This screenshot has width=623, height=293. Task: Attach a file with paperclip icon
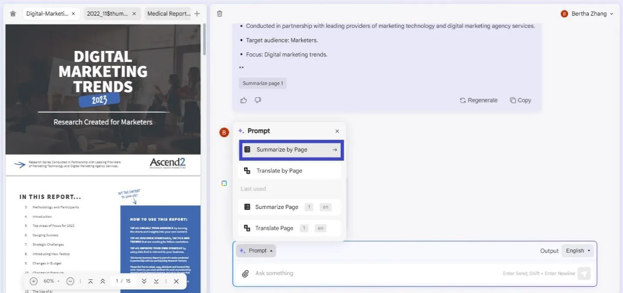pyautogui.click(x=245, y=273)
